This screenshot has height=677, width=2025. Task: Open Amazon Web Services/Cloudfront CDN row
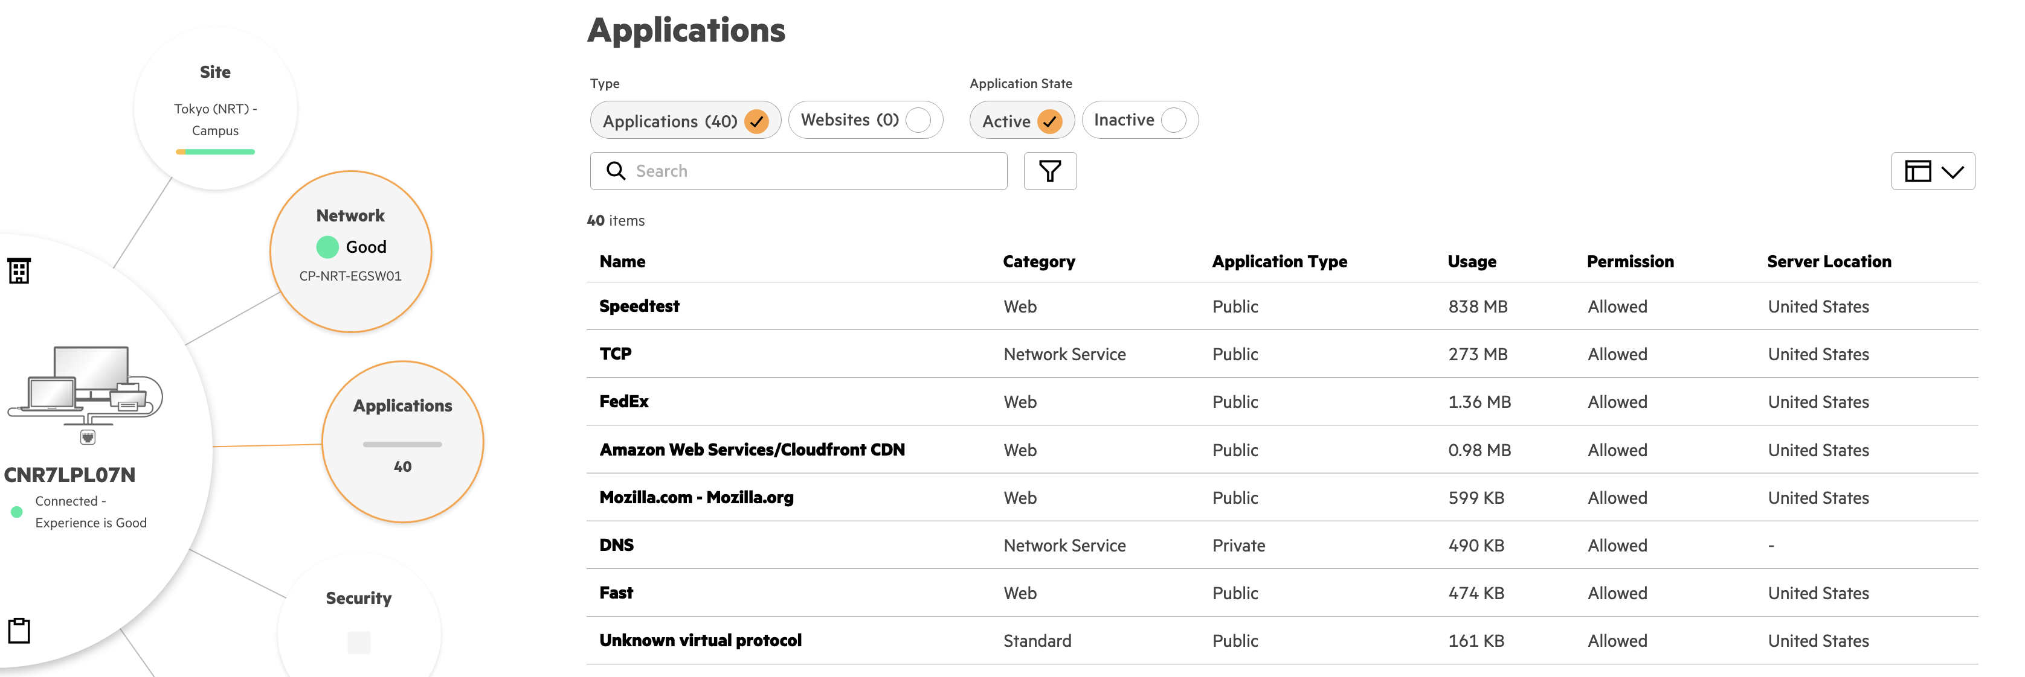[1282, 450]
